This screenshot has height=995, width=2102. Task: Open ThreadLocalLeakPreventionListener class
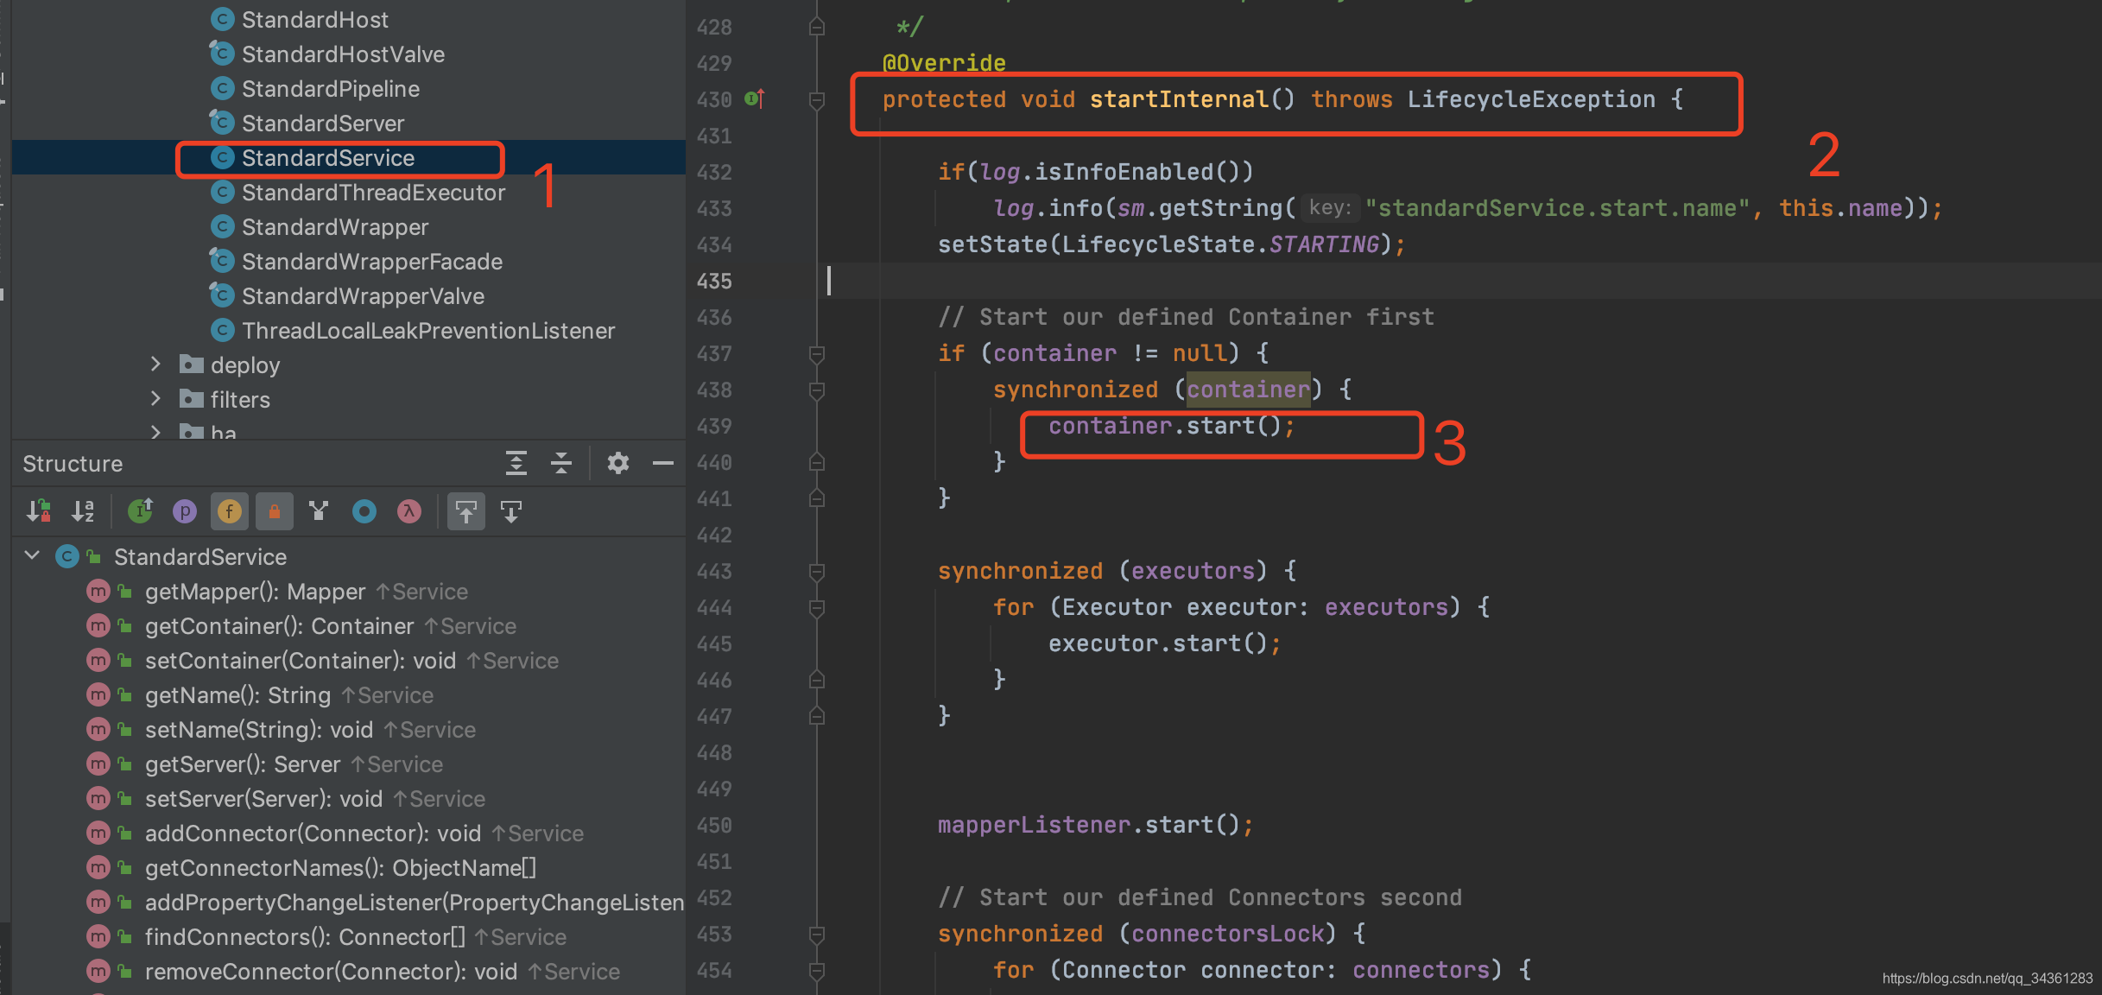click(x=428, y=331)
